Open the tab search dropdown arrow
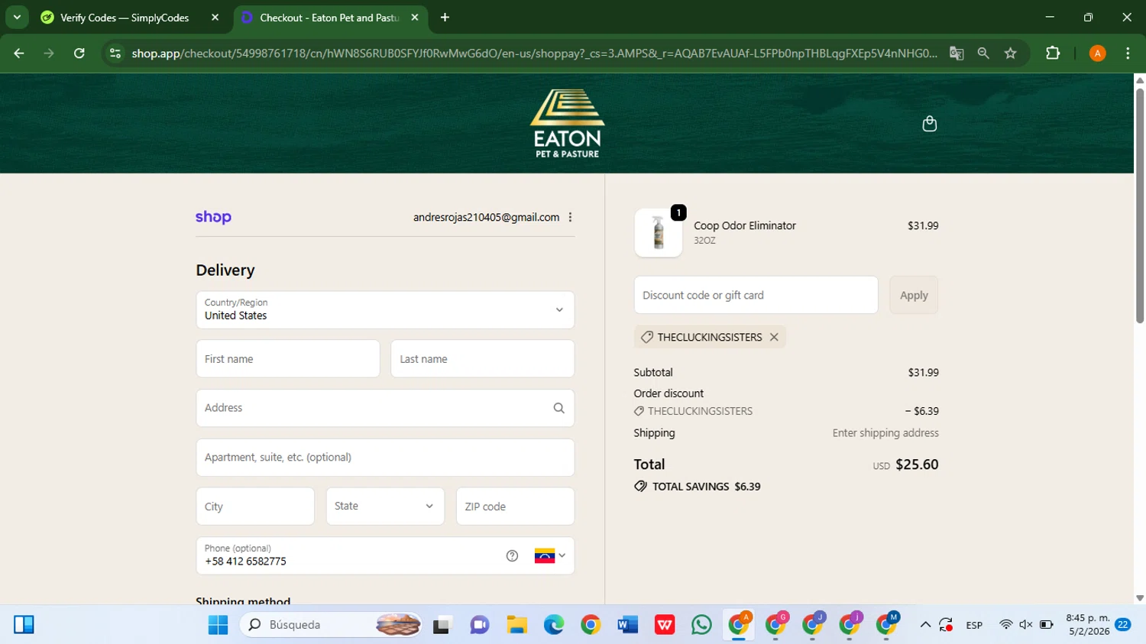Viewport: 1146px width, 644px height. click(17, 18)
